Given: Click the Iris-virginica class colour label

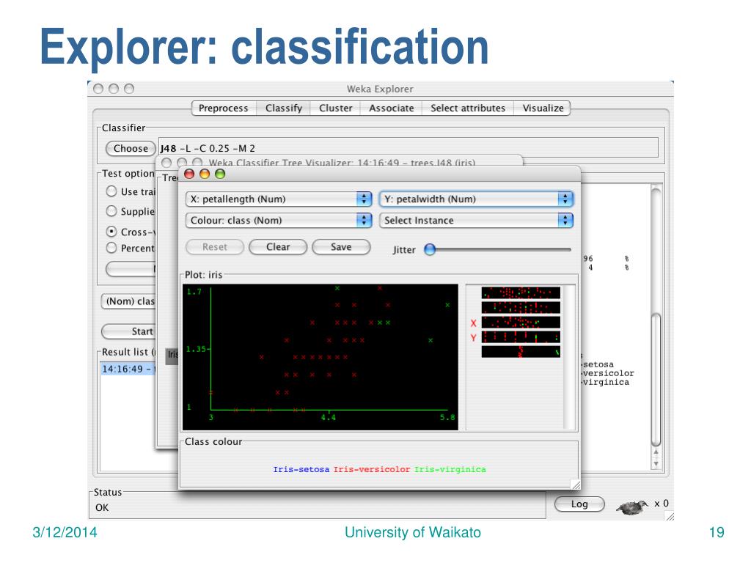Looking at the screenshot, I should tap(450, 470).
